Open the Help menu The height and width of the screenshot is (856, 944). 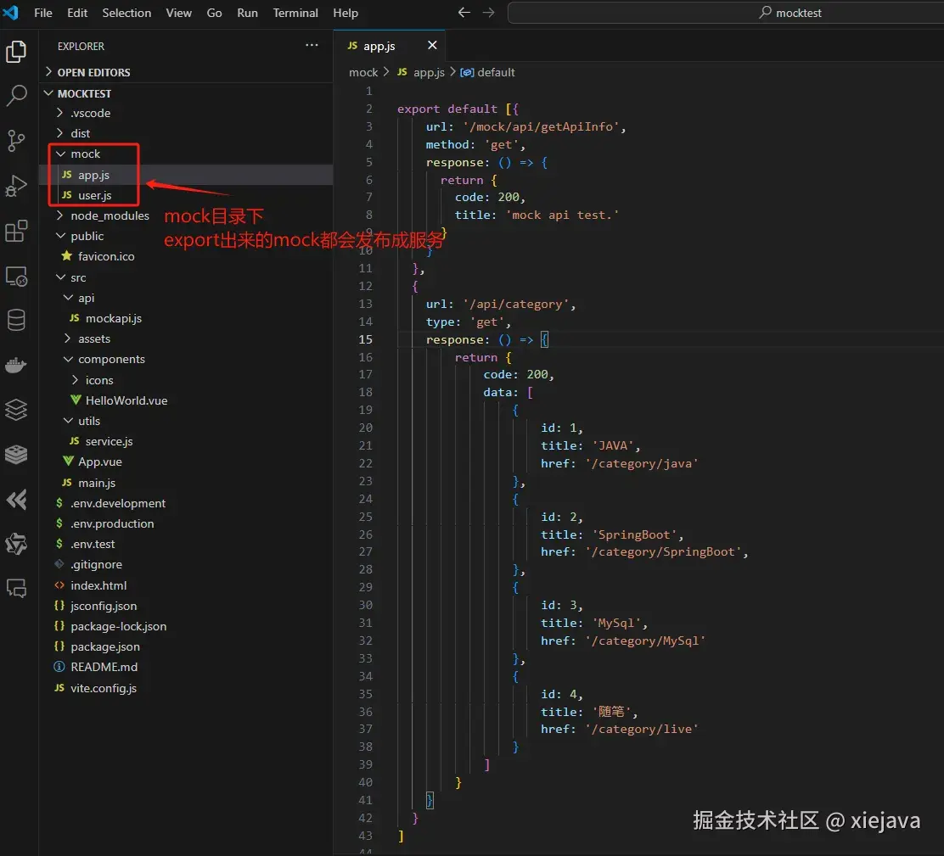tap(346, 13)
